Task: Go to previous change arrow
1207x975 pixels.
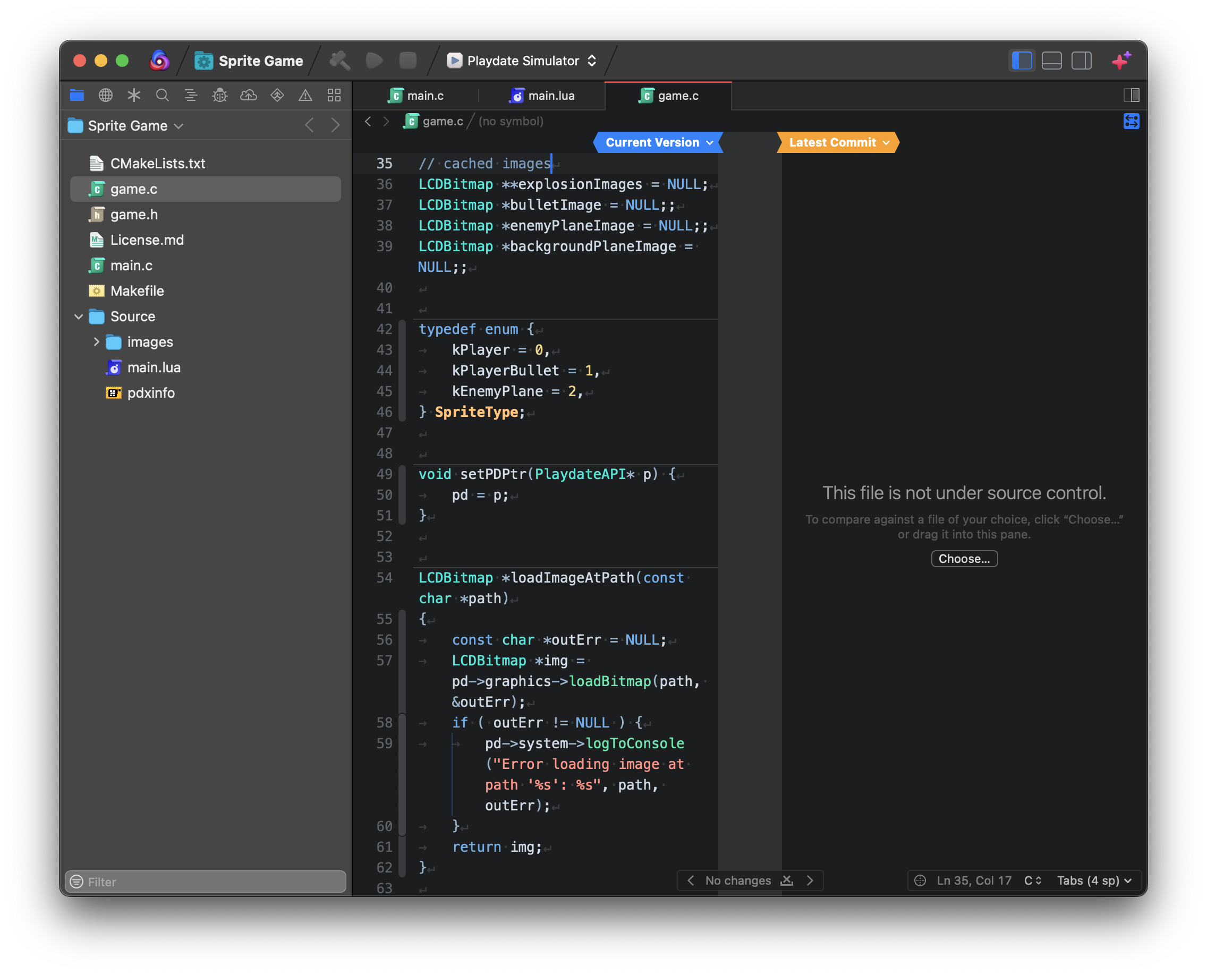Action: [x=691, y=880]
